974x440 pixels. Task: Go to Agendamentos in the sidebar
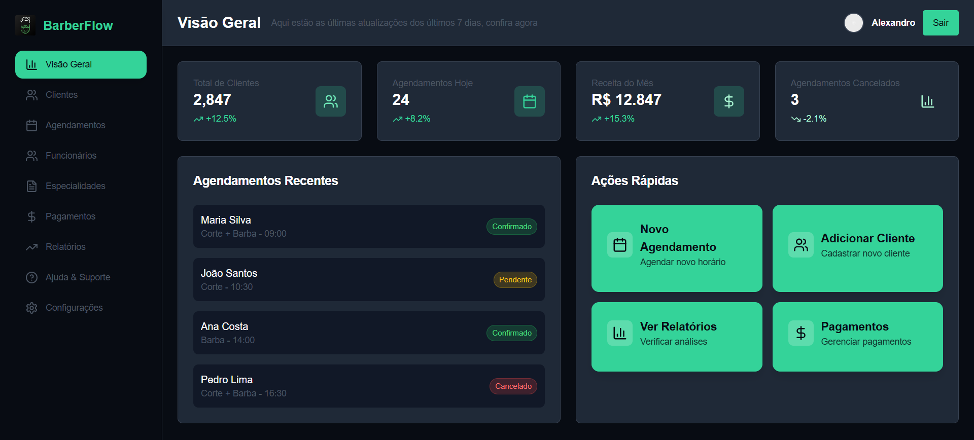pos(75,125)
